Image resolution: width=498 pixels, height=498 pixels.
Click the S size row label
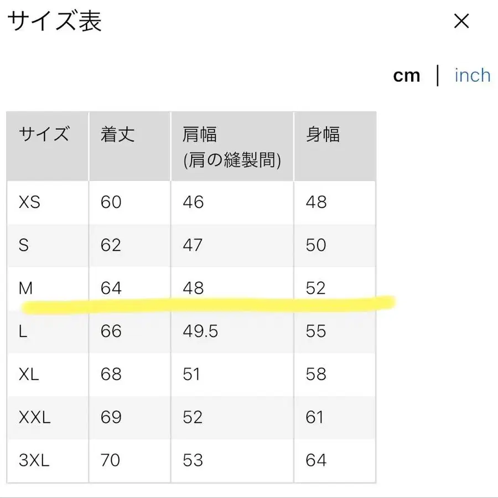click(24, 245)
